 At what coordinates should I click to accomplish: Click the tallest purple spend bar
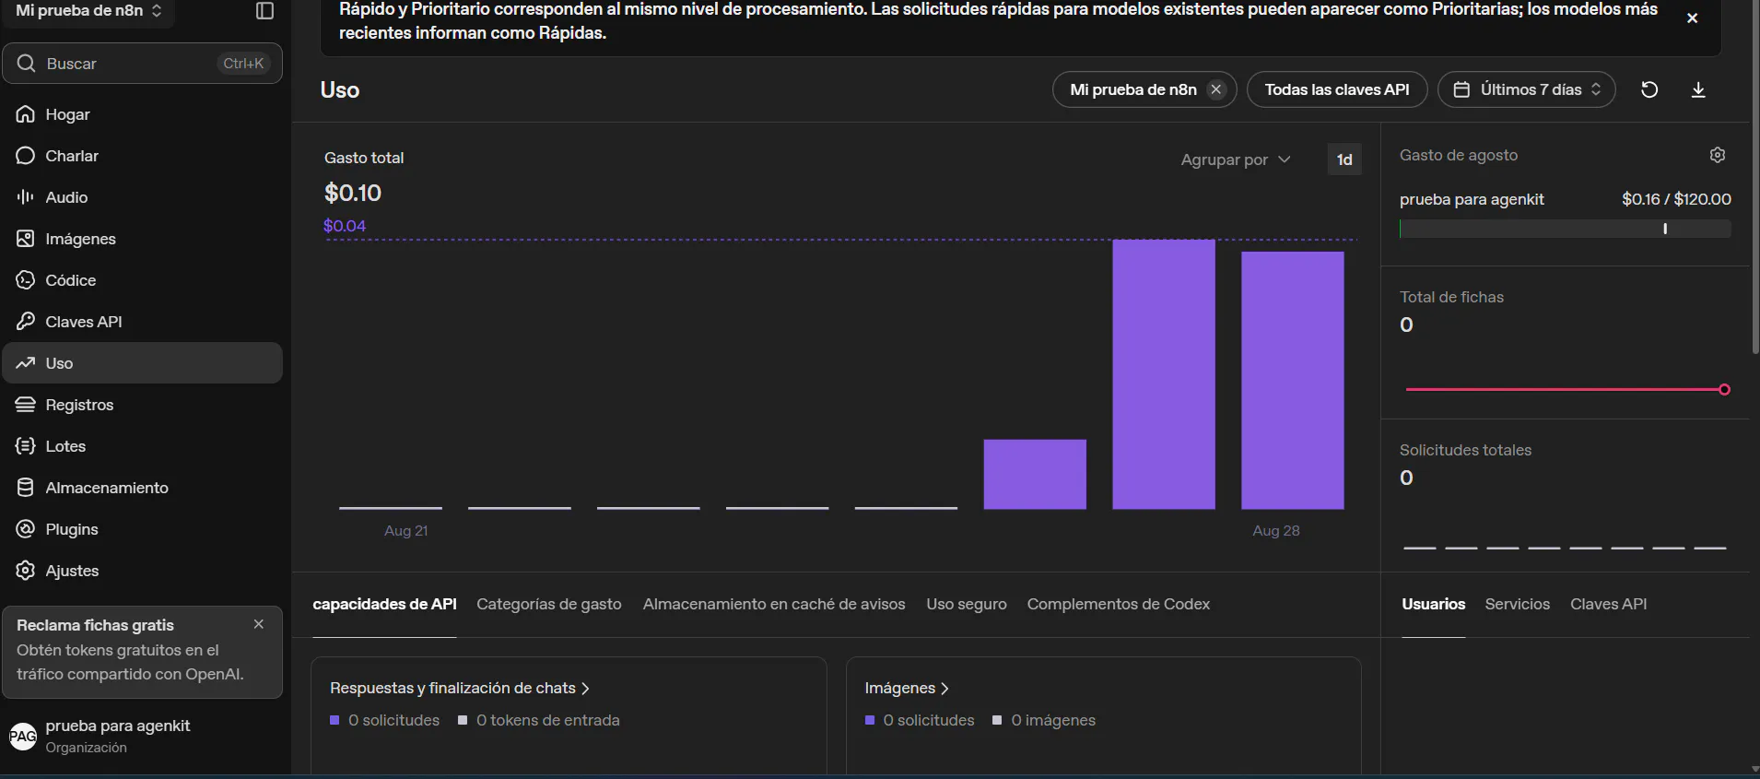click(1164, 374)
